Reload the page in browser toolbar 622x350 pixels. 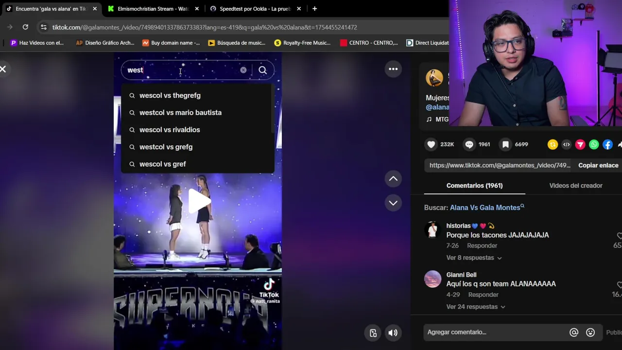click(25, 27)
